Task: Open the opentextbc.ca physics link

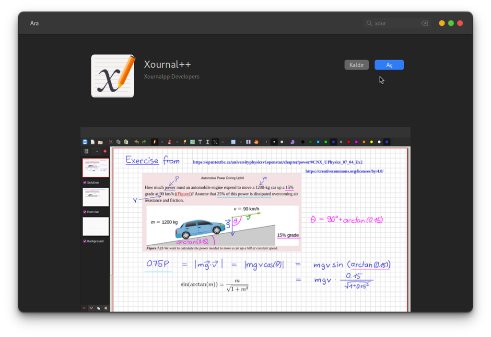Action: pos(278,162)
